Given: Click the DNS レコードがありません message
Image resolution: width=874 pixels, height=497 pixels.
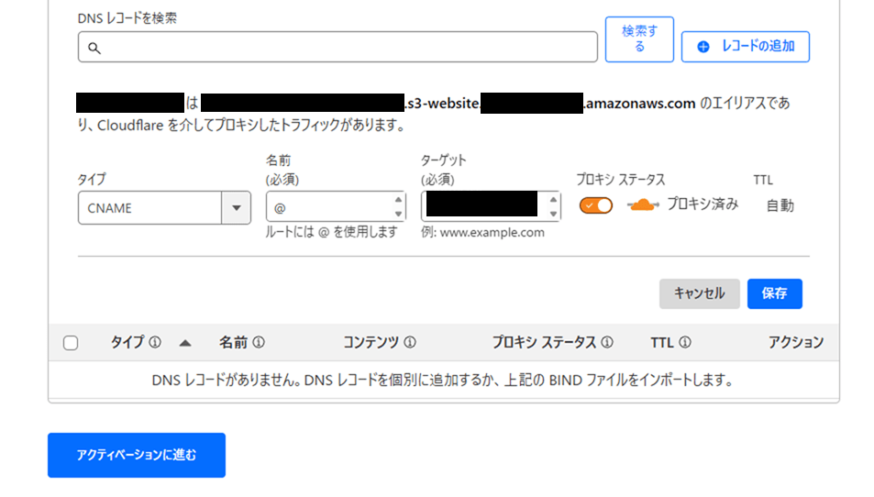Looking at the screenshot, I should click(443, 381).
